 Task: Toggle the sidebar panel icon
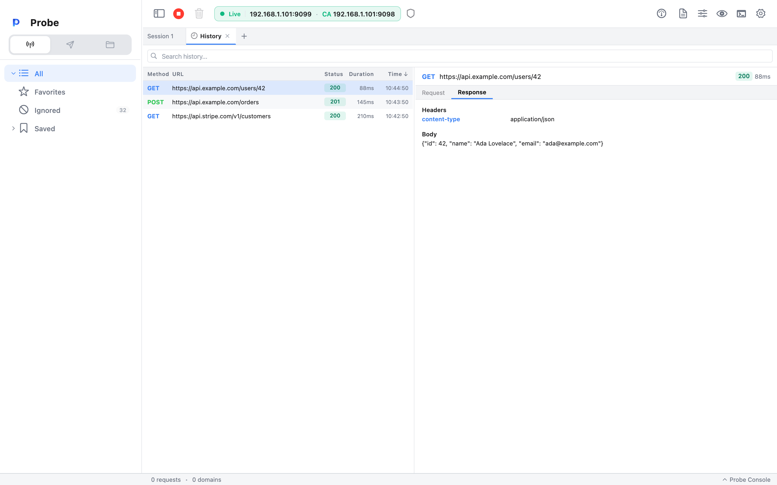coord(159,13)
